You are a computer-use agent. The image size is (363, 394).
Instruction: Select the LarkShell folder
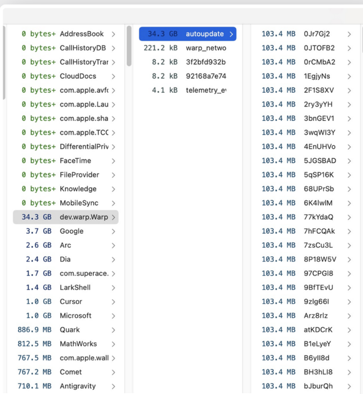tap(75, 287)
